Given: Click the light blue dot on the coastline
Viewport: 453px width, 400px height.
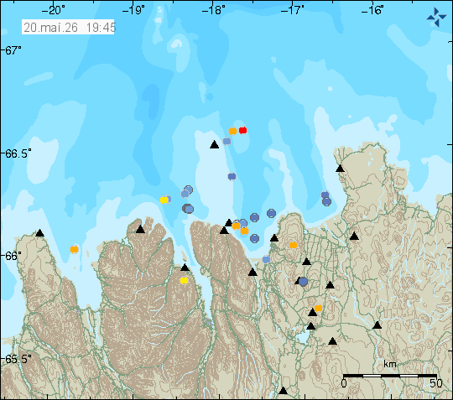Looking at the screenshot, I should pos(266,259).
